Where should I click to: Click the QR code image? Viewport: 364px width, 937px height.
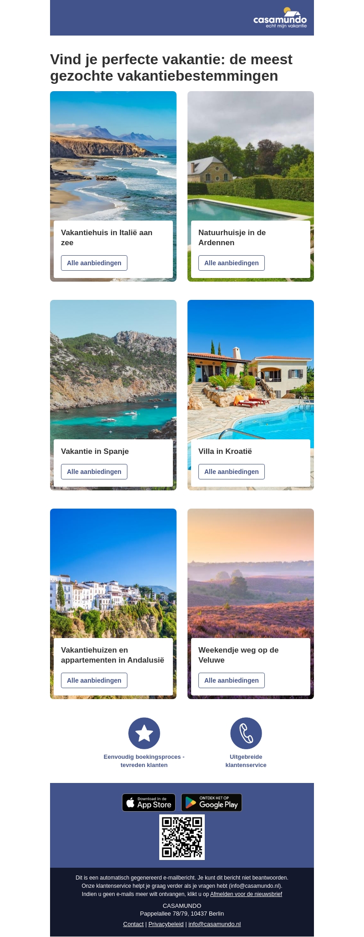tap(182, 837)
